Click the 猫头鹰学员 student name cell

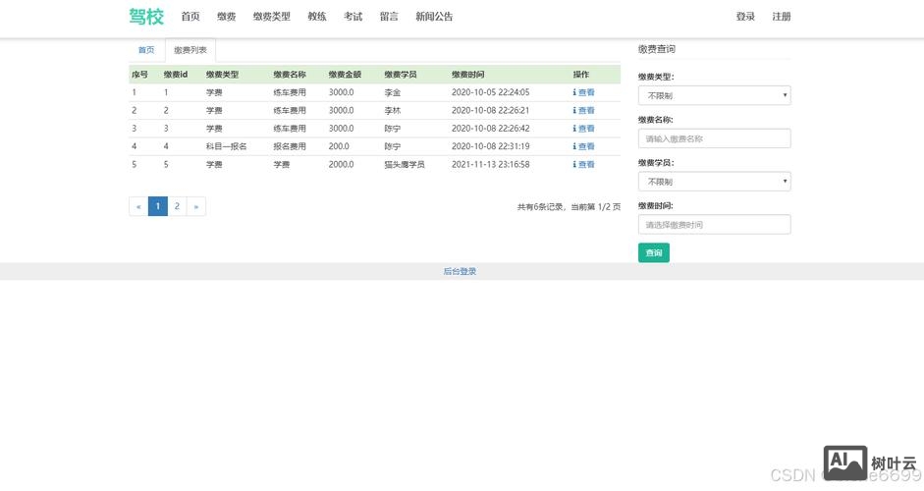[405, 164]
